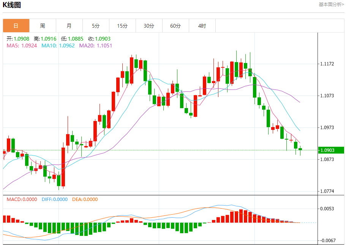This screenshot has width=346, height=245.
Task: Switch to the 月 monthly tab
Action: tap(69, 26)
